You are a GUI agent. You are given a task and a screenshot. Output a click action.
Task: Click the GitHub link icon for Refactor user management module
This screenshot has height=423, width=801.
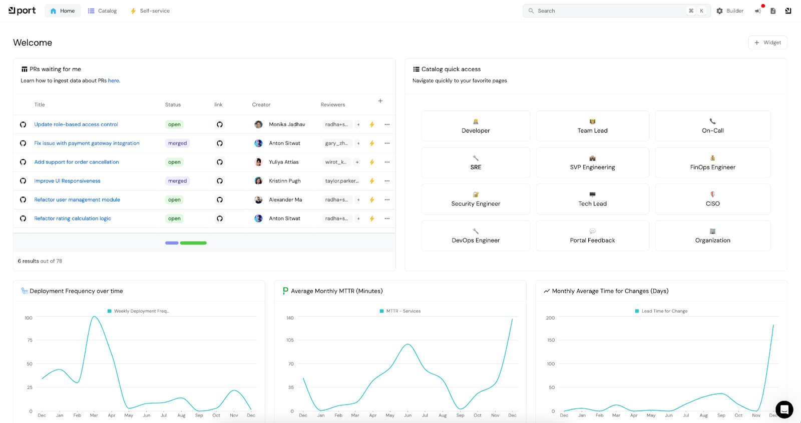point(219,199)
